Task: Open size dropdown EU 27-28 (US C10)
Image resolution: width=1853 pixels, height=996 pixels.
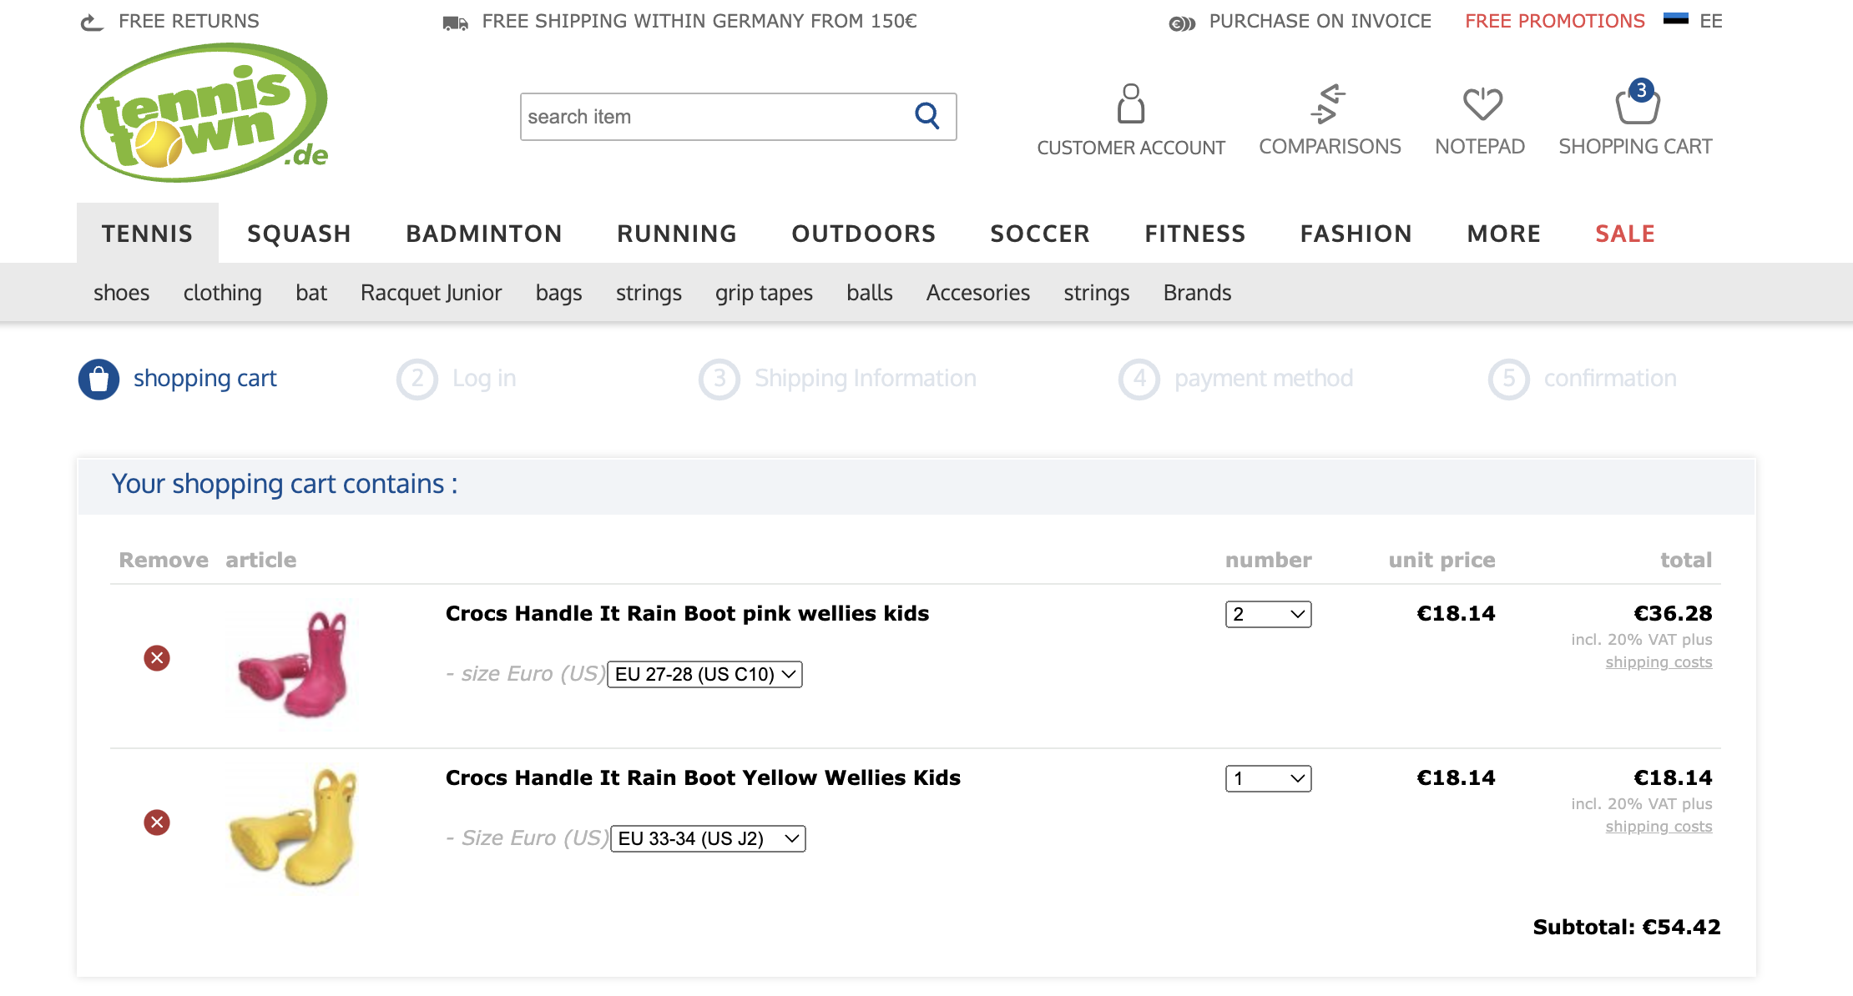Action: [x=704, y=674]
